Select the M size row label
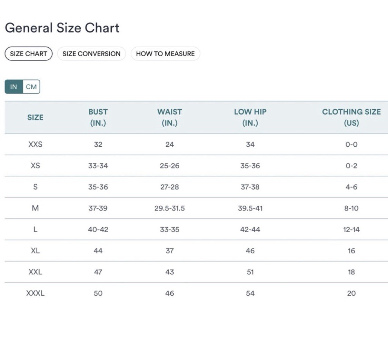 point(35,208)
